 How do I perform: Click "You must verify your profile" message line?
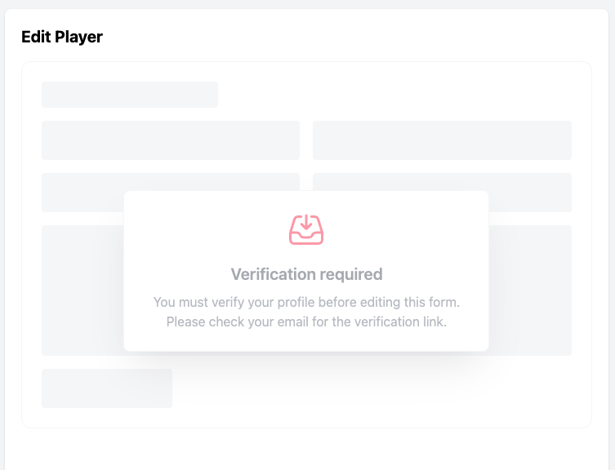click(x=306, y=302)
